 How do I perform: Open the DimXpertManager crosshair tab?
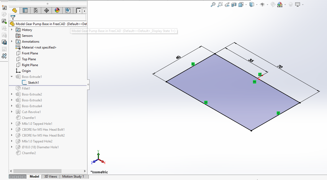click(x=46, y=11)
